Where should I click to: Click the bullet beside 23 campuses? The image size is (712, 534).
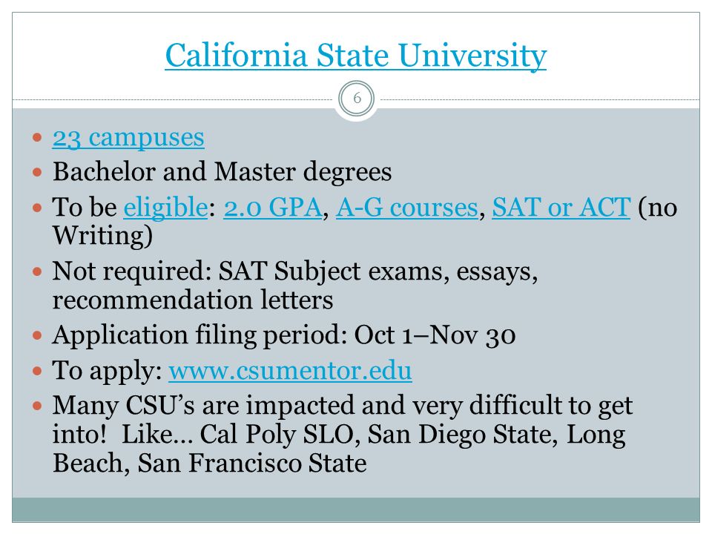pyautogui.click(x=37, y=137)
